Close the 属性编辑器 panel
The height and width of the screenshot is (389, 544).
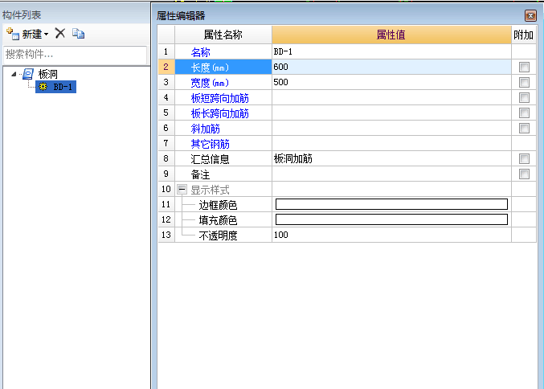pyautogui.click(x=530, y=15)
